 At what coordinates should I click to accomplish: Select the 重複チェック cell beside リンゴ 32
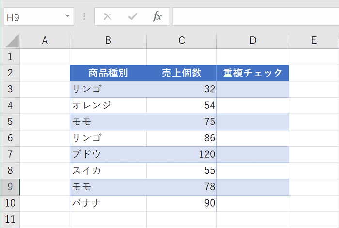[x=253, y=89]
